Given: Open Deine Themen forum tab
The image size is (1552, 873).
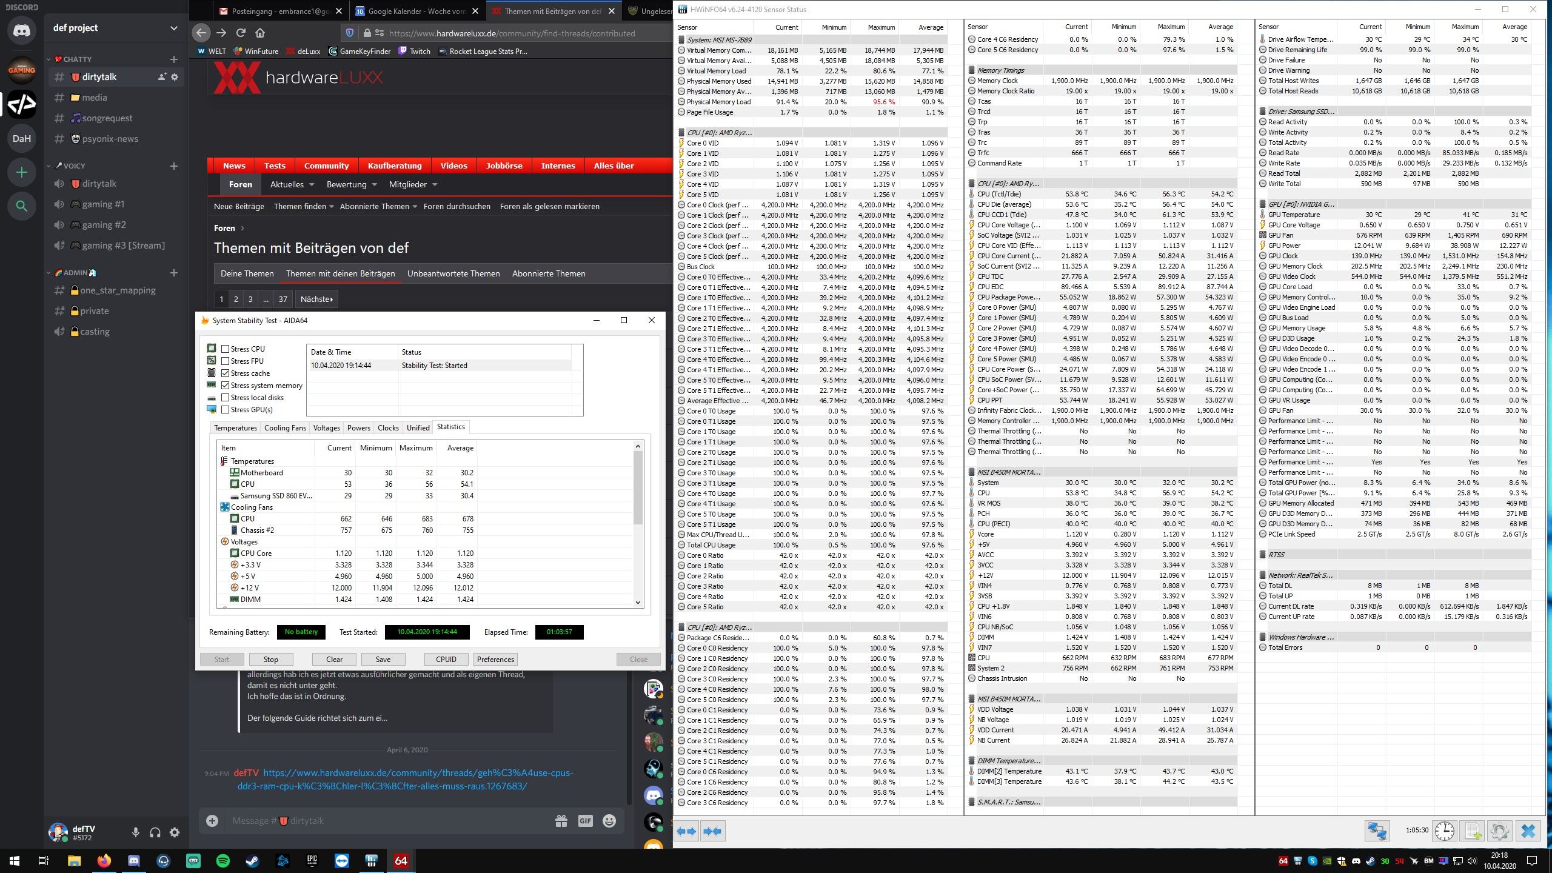Looking at the screenshot, I should coord(247,274).
